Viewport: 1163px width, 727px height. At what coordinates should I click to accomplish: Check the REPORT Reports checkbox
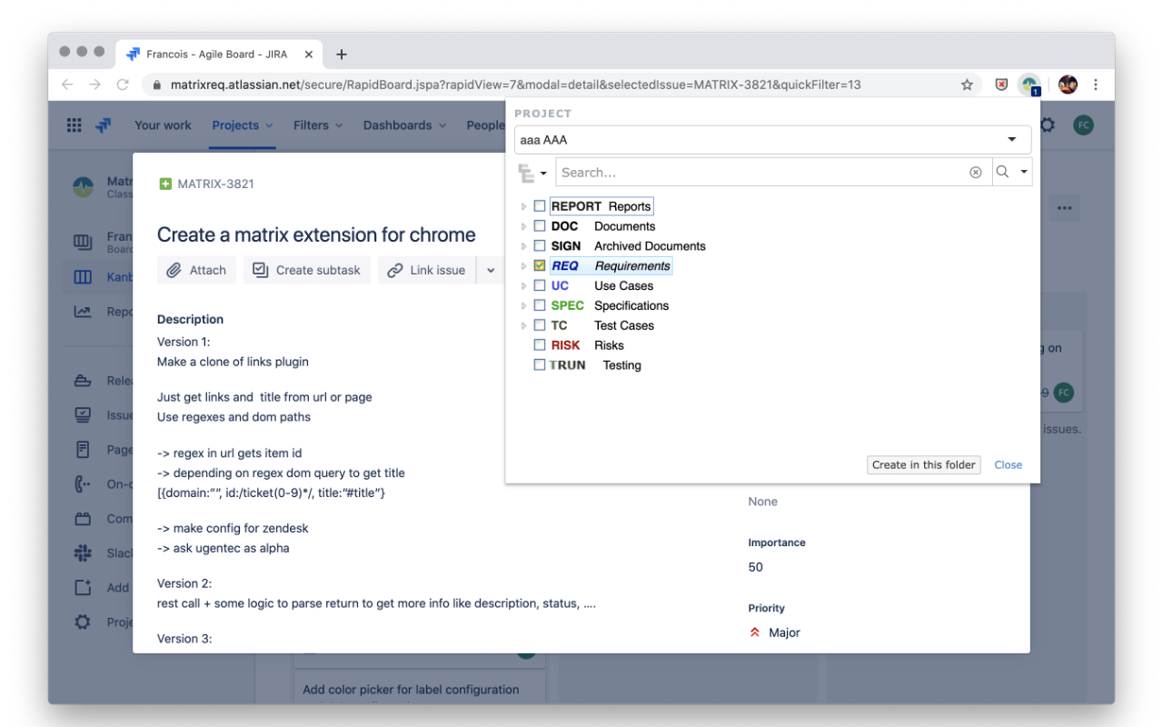click(x=540, y=206)
